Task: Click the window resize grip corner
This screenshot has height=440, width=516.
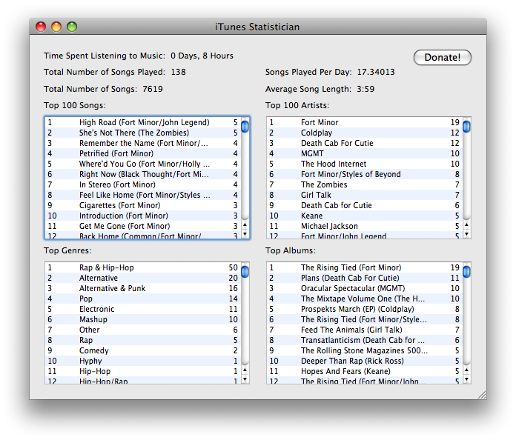Action: coord(482,395)
